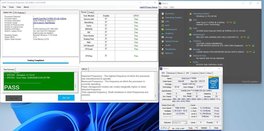
Task: Click the Intel Core i7-4790S processor name link
Action: pyautogui.click(x=50, y=19)
